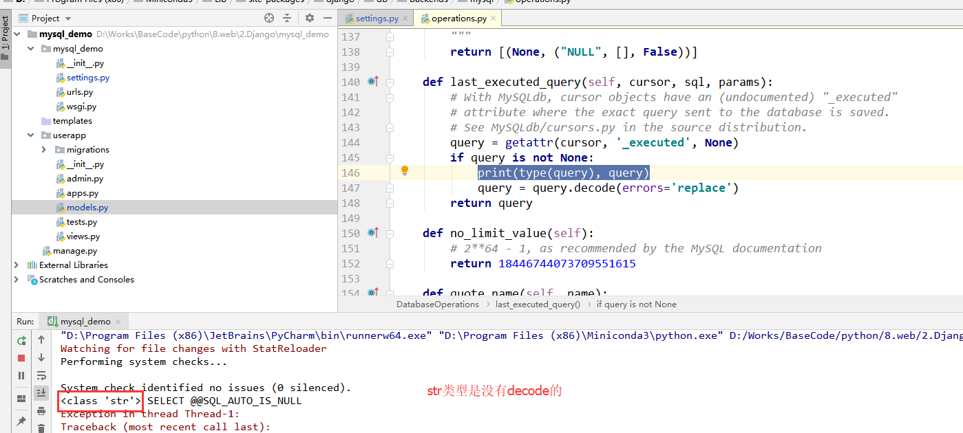Open the Project panel settings gear
This screenshot has height=433, width=963.
(309, 18)
